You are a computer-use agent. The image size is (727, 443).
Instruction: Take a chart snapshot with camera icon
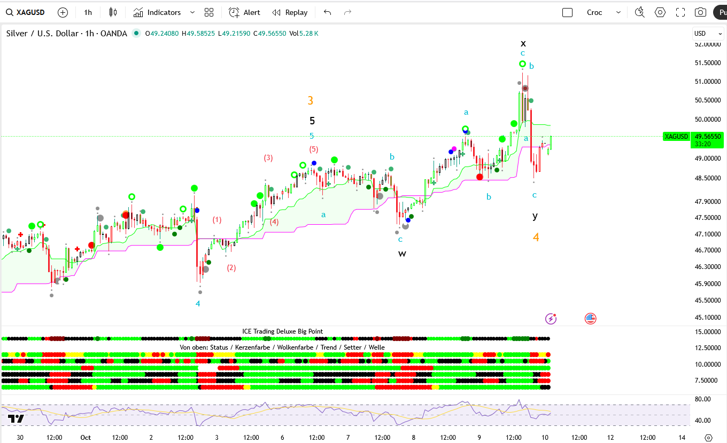click(700, 12)
